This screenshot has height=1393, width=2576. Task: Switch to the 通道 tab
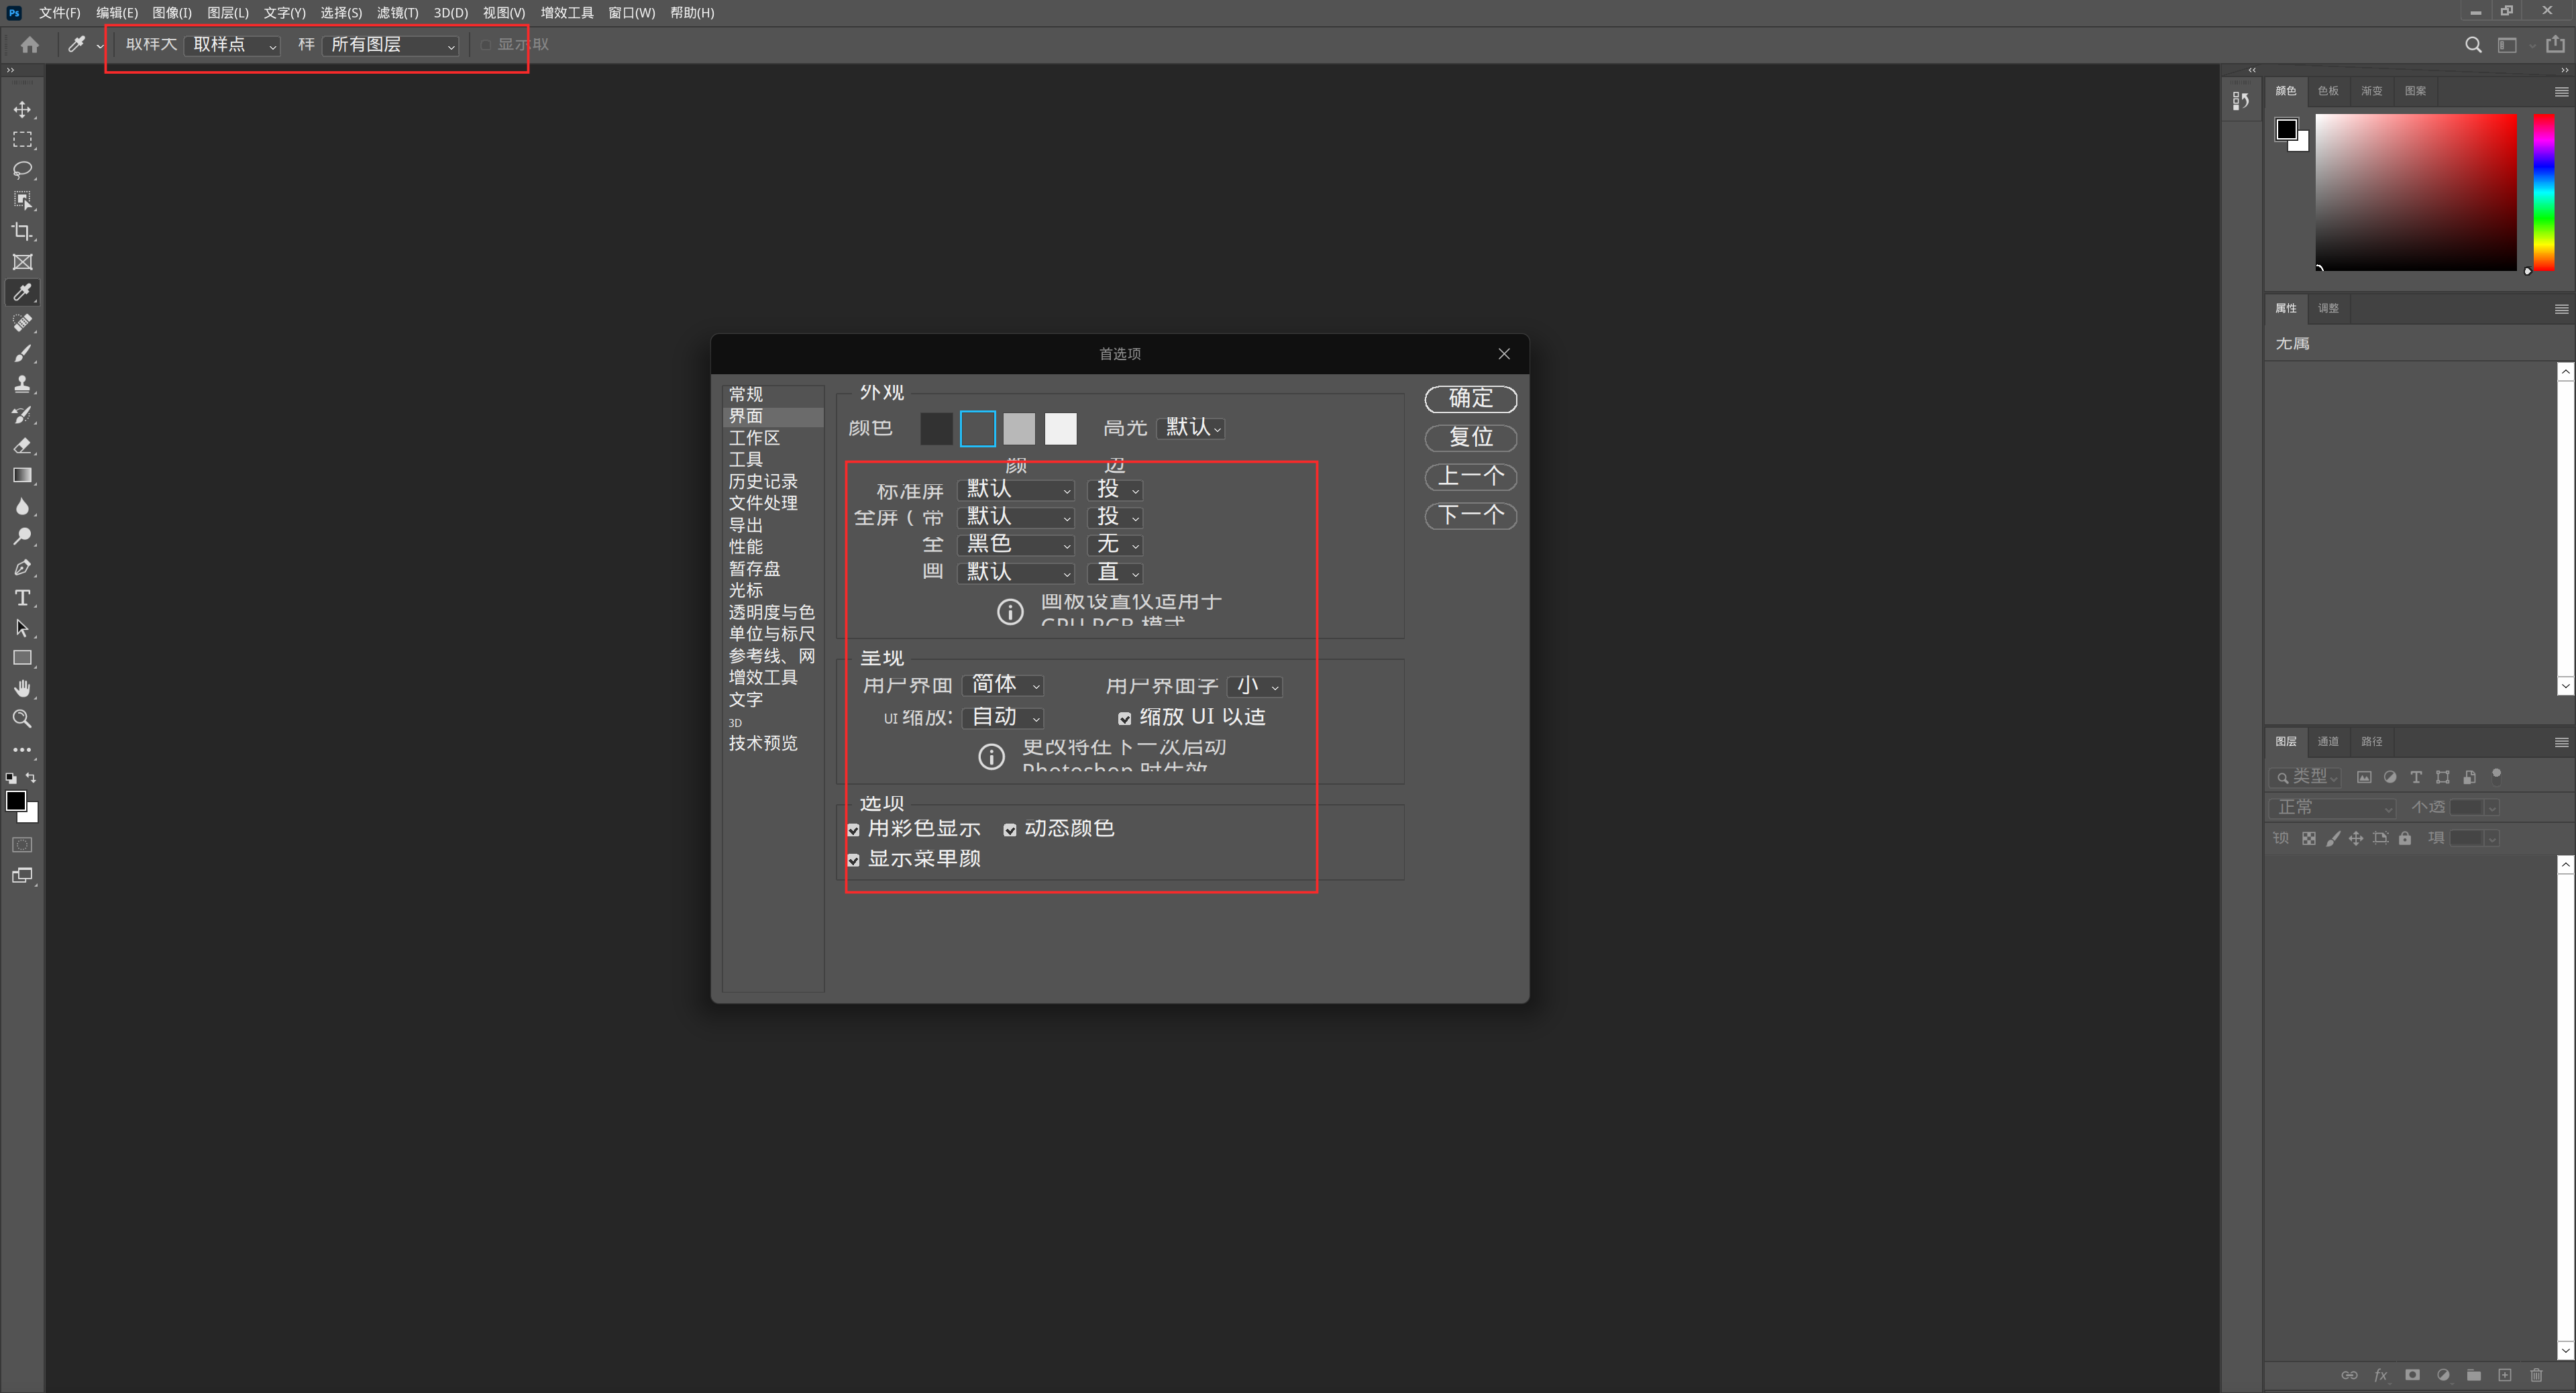point(2328,741)
